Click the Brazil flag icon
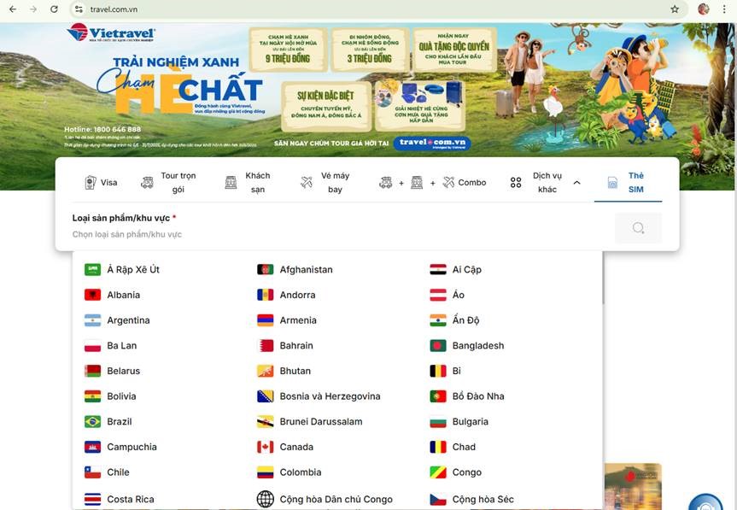This screenshot has width=737, height=510. click(92, 422)
